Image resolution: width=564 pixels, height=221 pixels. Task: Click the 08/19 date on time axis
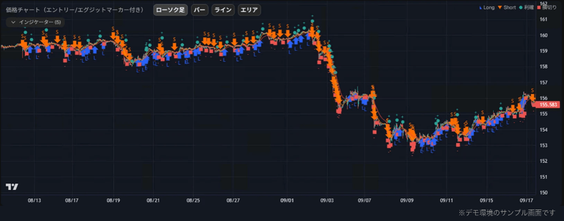pyautogui.click(x=113, y=199)
